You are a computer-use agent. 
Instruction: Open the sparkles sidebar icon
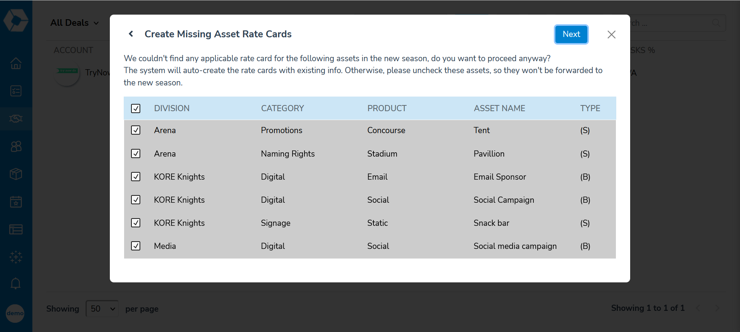pos(16,257)
